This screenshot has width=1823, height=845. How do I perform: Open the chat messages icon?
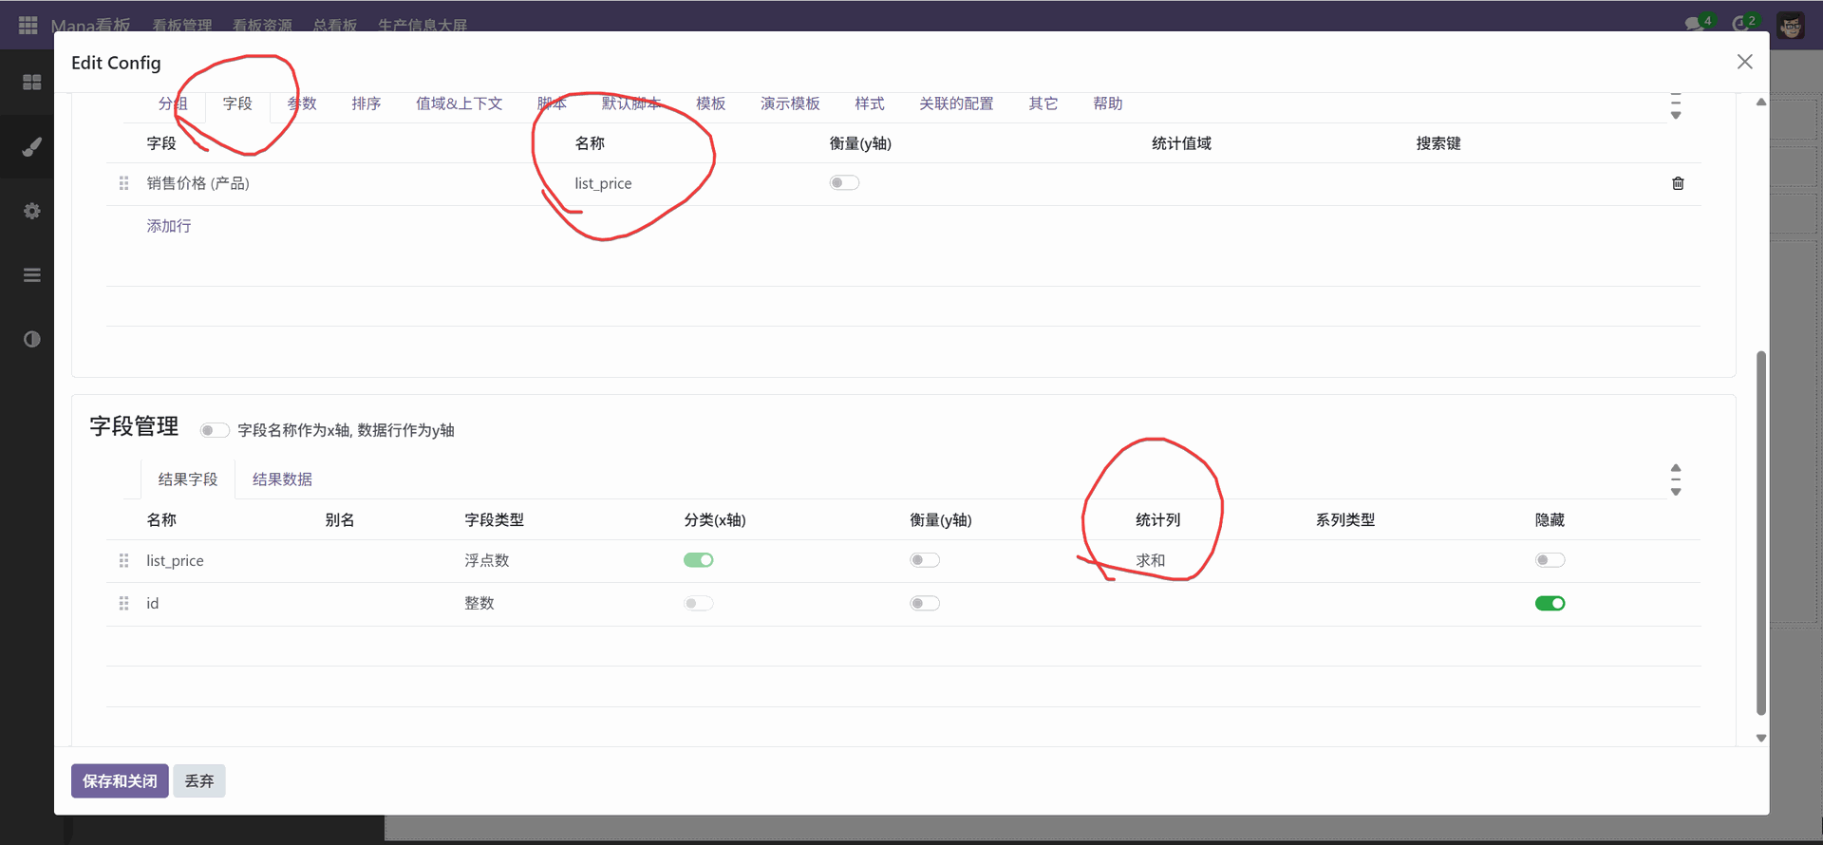click(x=1697, y=23)
